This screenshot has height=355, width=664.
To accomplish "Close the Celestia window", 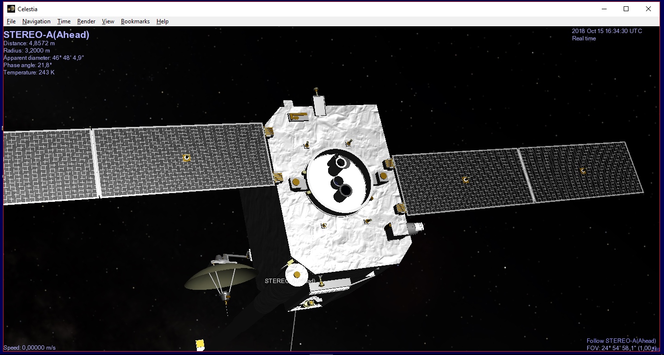I will click(648, 9).
